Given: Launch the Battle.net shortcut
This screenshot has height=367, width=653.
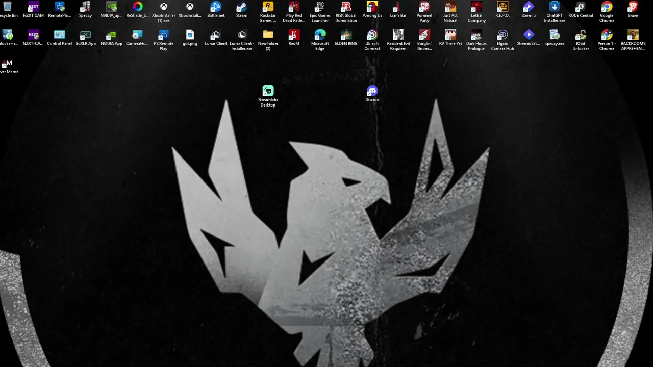Looking at the screenshot, I should [216, 7].
